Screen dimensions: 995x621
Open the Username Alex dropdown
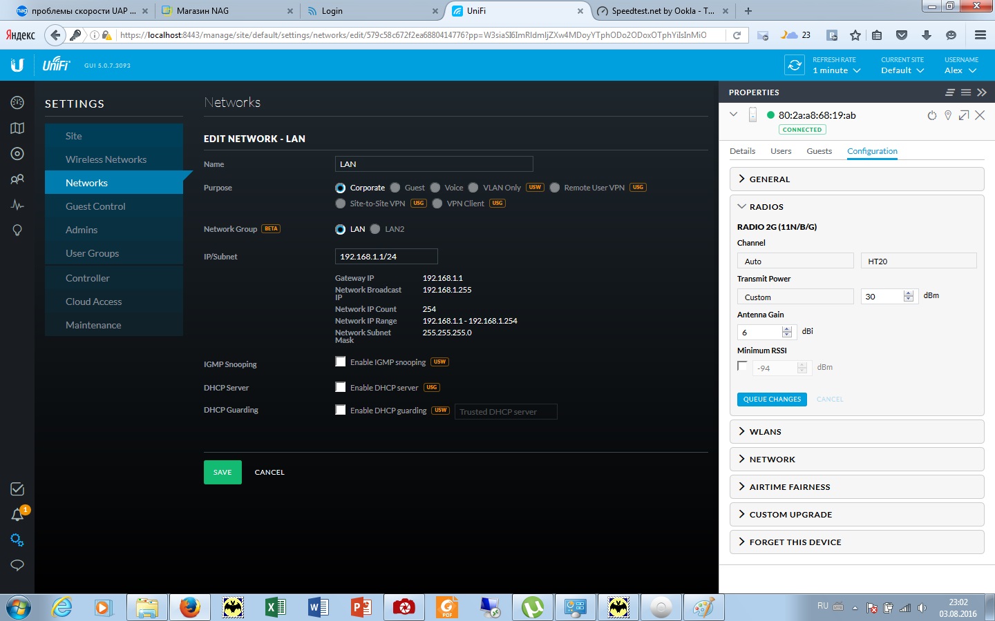coord(960,70)
